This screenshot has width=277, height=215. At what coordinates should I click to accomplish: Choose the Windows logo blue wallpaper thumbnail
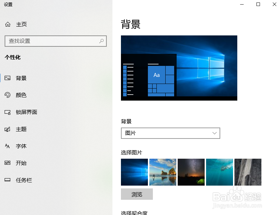[134, 172]
